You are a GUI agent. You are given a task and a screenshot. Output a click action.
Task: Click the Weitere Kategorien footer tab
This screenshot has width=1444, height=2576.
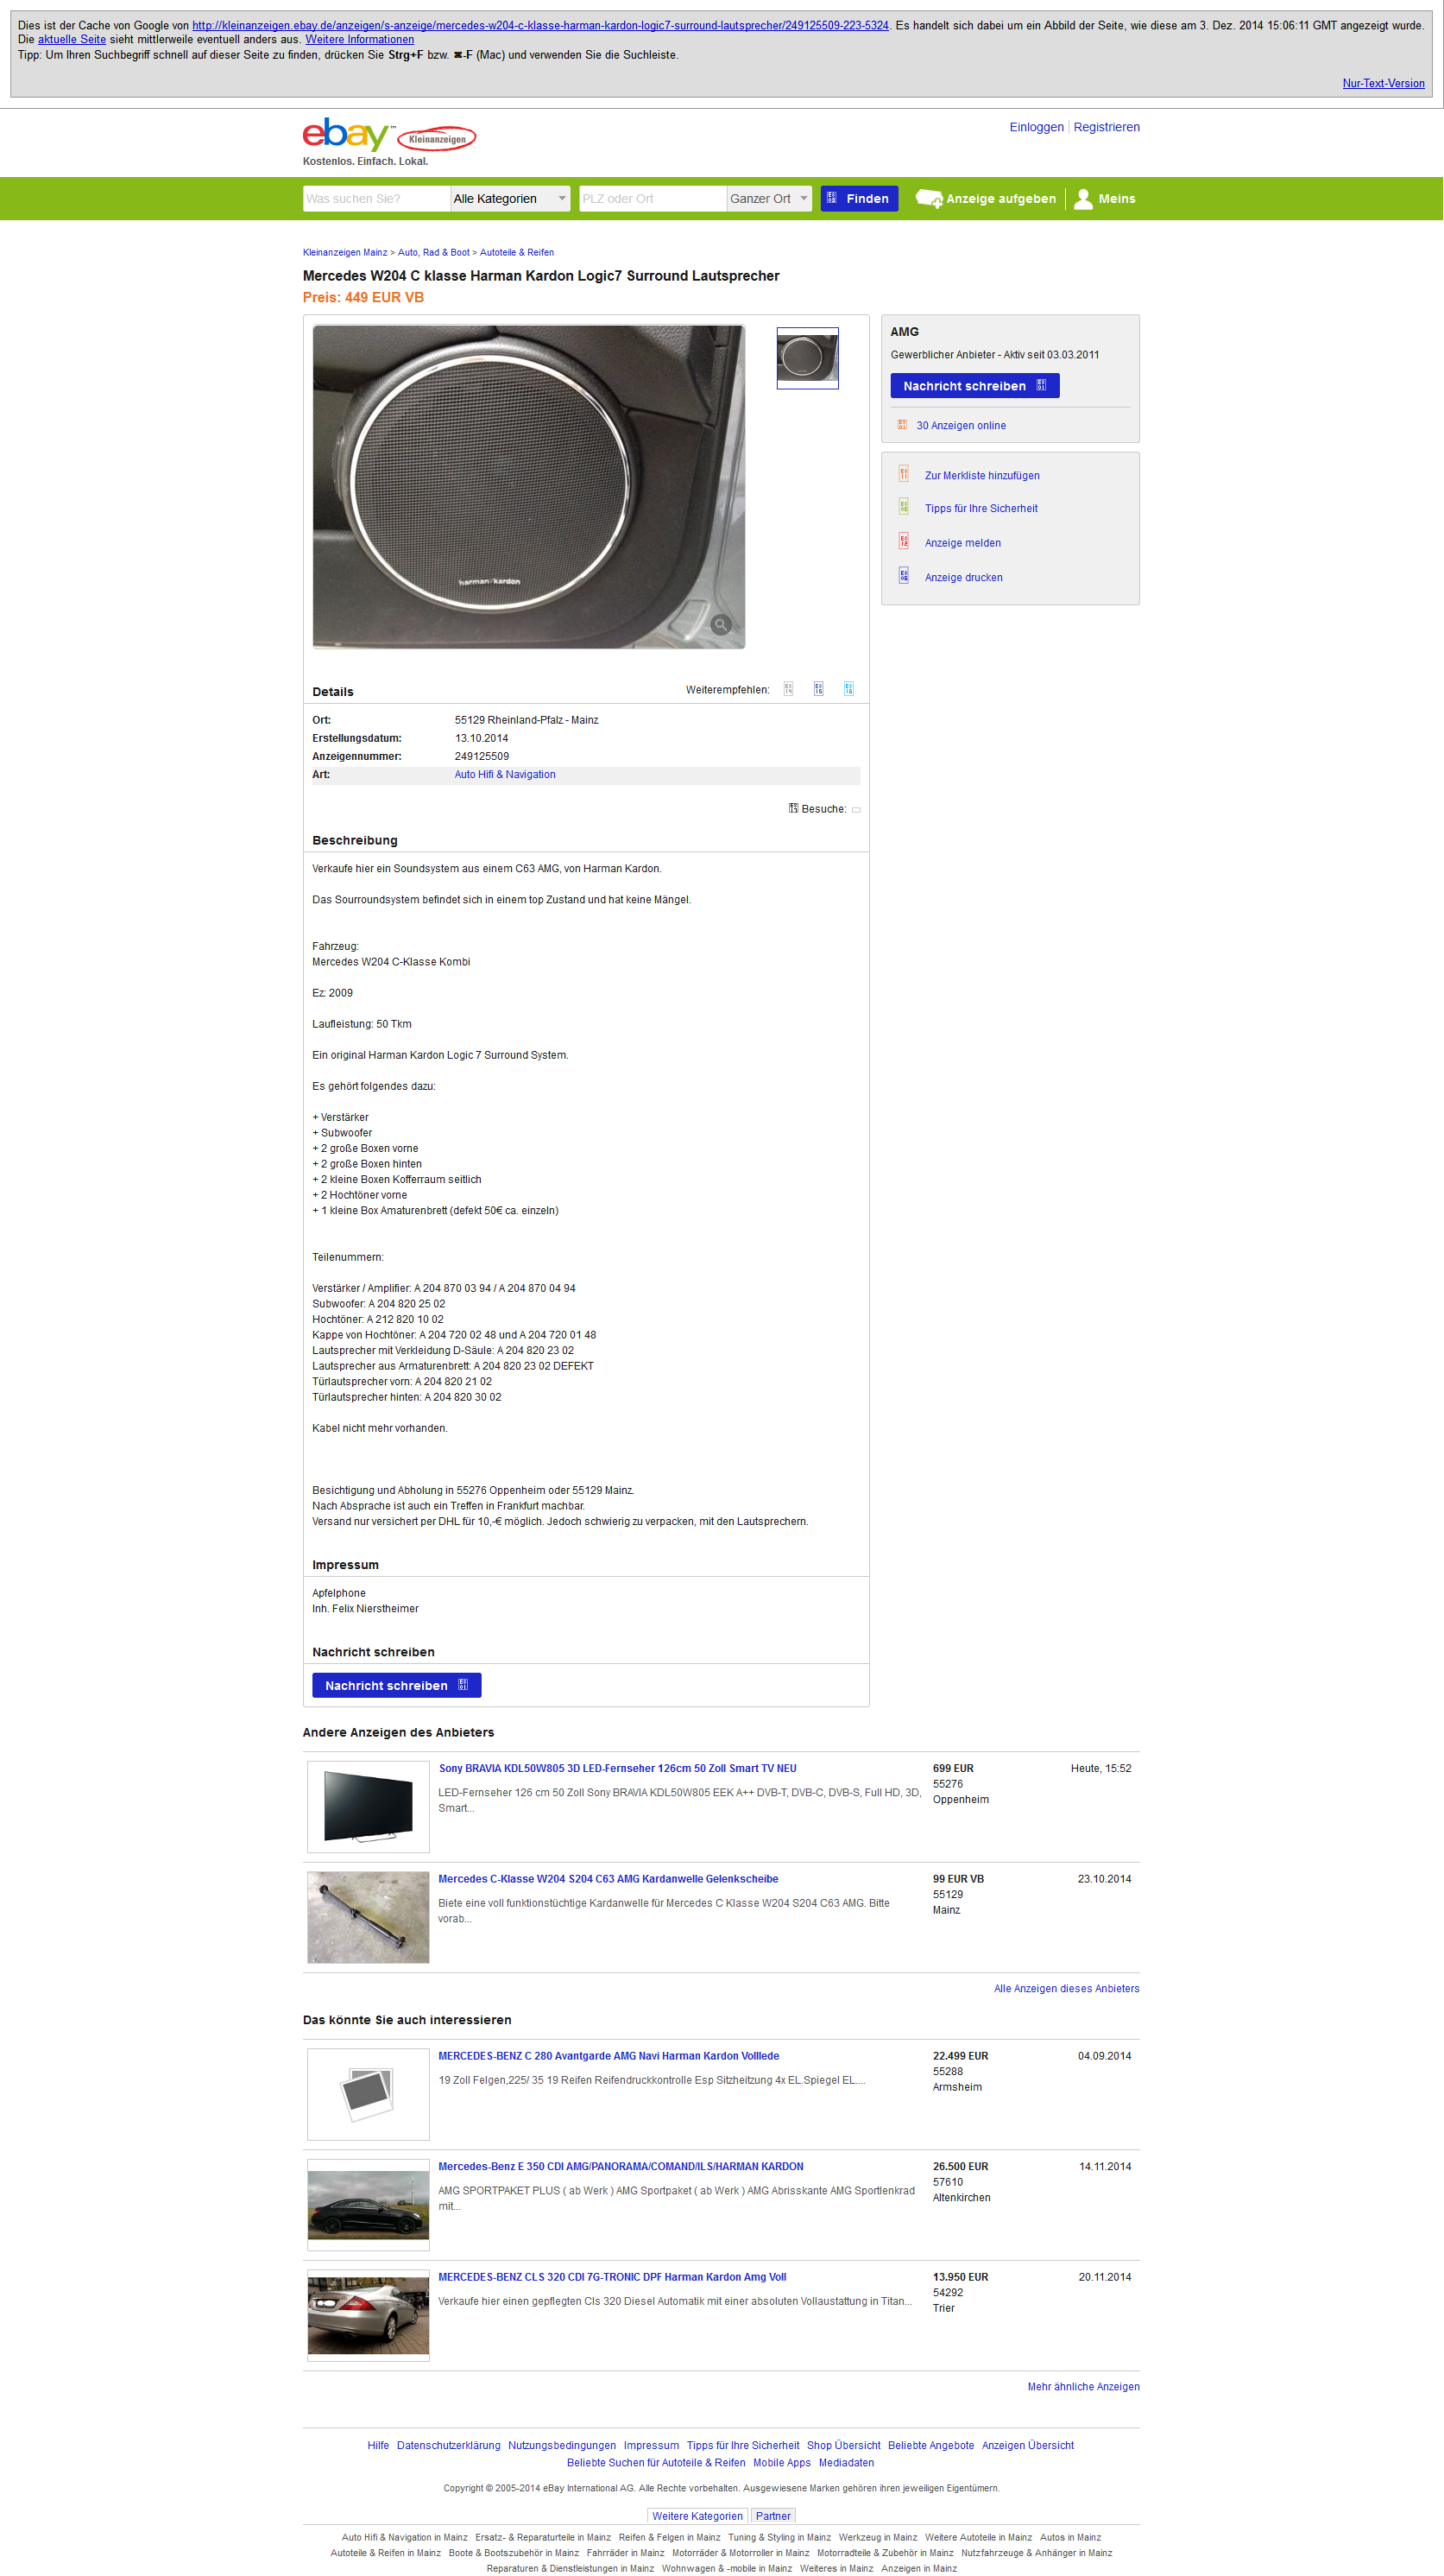tap(697, 2516)
